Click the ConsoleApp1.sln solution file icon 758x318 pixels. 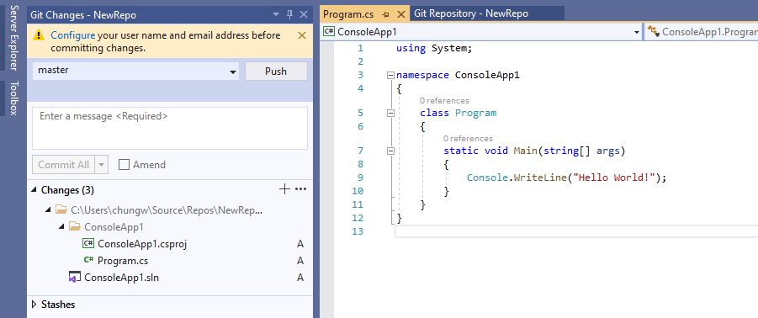(74, 278)
